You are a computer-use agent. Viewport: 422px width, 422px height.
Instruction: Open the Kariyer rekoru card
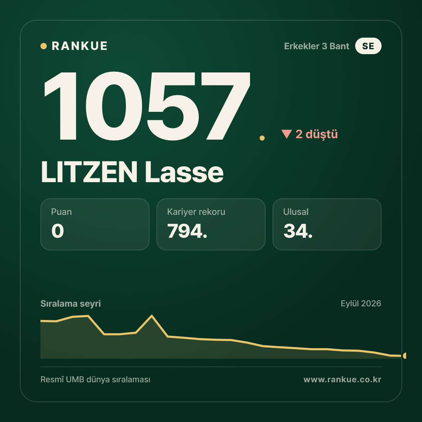pos(211,224)
